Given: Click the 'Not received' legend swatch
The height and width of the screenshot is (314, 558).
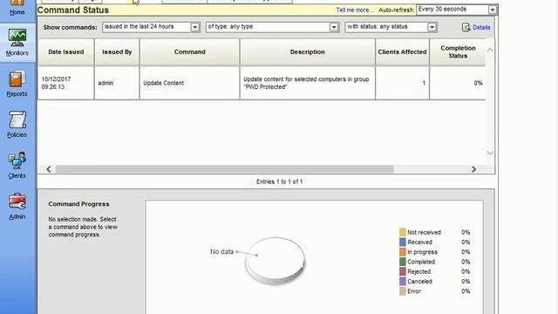Looking at the screenshot, I should [x=403, y=233].
